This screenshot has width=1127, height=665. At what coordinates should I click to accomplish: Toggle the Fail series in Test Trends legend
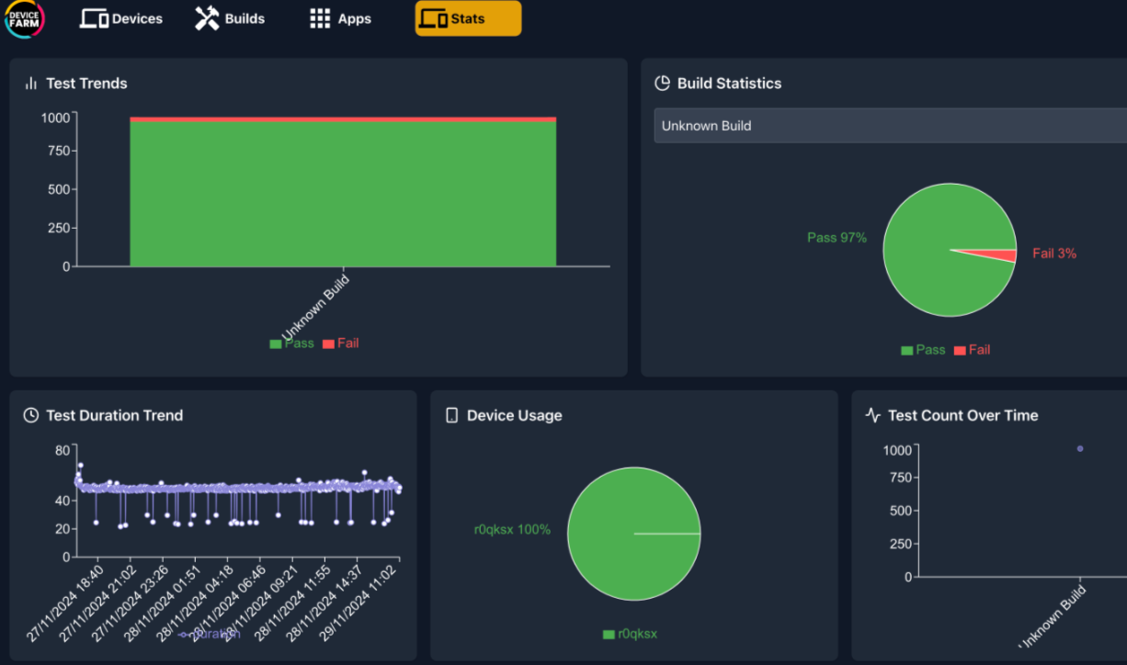click(341, 344)
